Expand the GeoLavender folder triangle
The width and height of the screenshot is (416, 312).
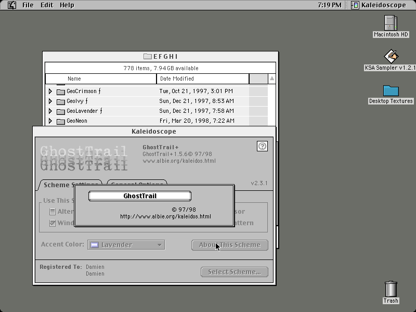pyautogui.click(x=50, y=111)
